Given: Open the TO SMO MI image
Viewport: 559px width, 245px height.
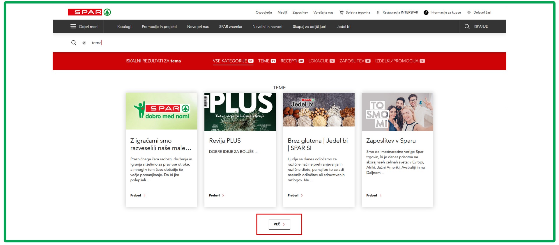Looking at the screenshot, I should pyautogui.click(x=397, y=112).
